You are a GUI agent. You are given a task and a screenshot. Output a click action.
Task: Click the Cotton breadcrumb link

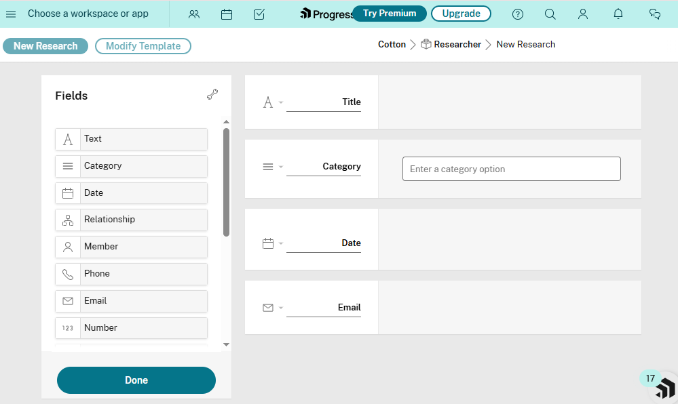pos(392,45)
